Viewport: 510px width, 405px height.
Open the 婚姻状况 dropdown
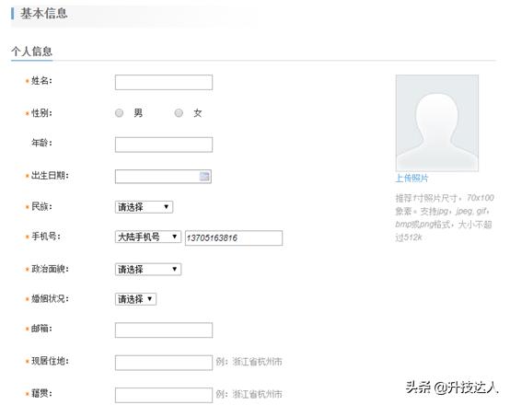pyautogui.click(x=135, y=299)
